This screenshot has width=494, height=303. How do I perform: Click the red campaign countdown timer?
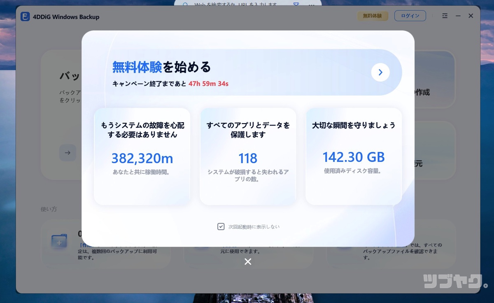208,84
